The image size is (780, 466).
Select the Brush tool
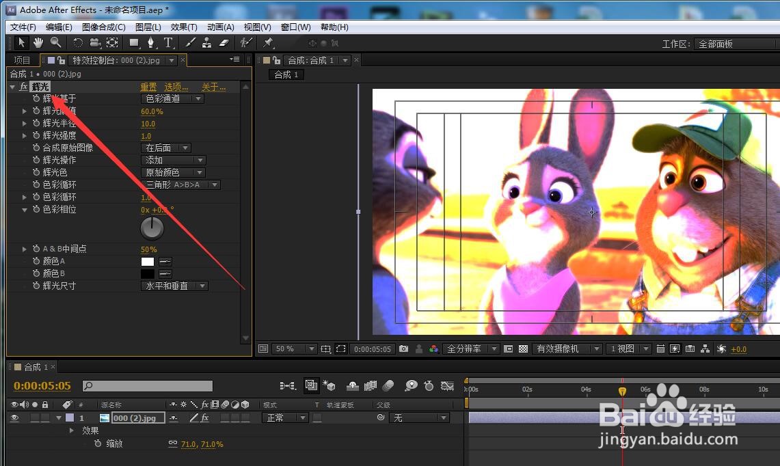tap(190, 43)
